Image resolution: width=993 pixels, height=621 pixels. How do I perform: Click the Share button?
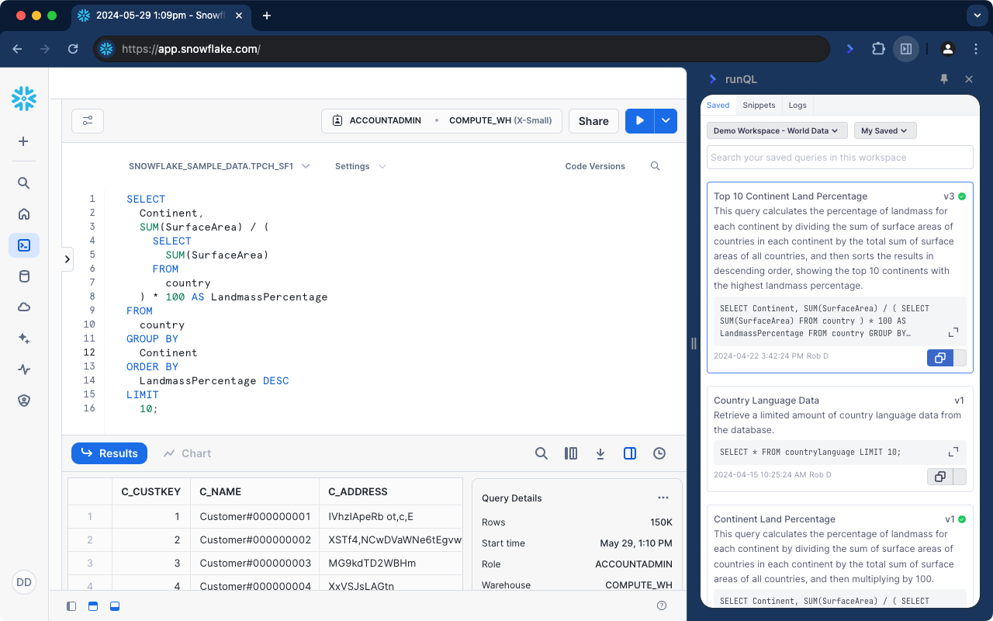(x=593, y=121)
